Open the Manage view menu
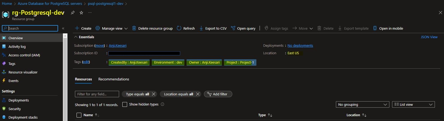444x121 pixels. point(112,28)
